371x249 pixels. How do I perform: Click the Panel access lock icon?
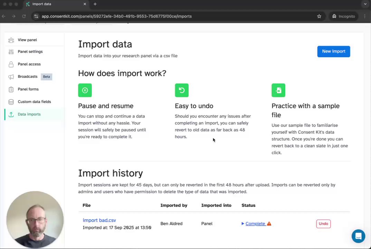[11, 64]
